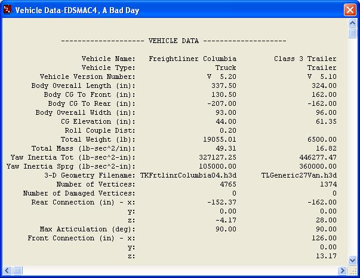Viewport: 360px width, 278px height.
Task: Click the truck total weight value 19055.01
Action: point(221,139)
